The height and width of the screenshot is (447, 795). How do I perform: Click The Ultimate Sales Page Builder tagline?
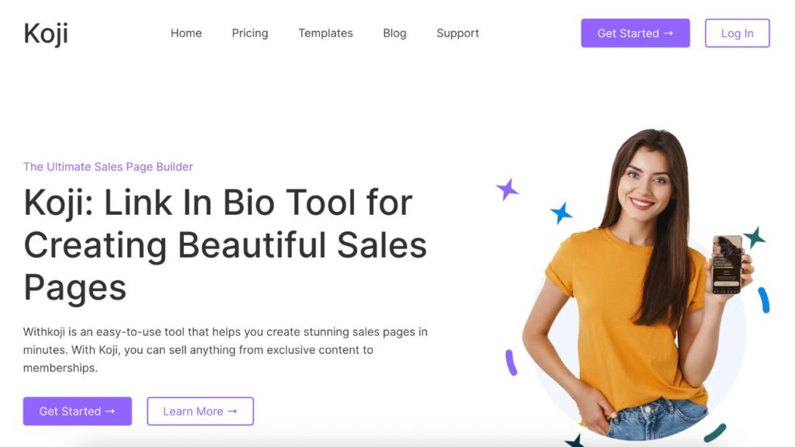[108, 167]
